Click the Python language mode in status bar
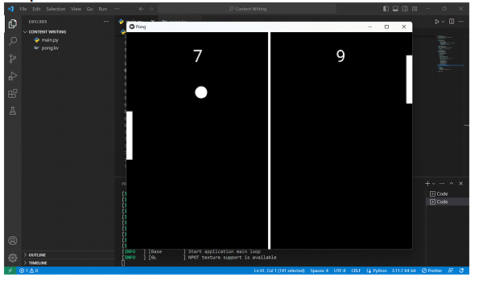Viewport: 491px width, 289px height. pos(380,271)
